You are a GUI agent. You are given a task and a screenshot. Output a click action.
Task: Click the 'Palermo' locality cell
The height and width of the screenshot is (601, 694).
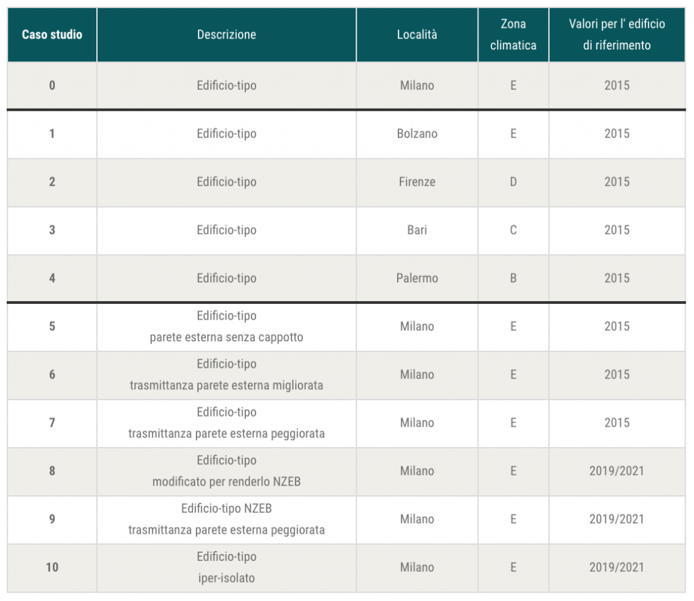click(417, 278)
